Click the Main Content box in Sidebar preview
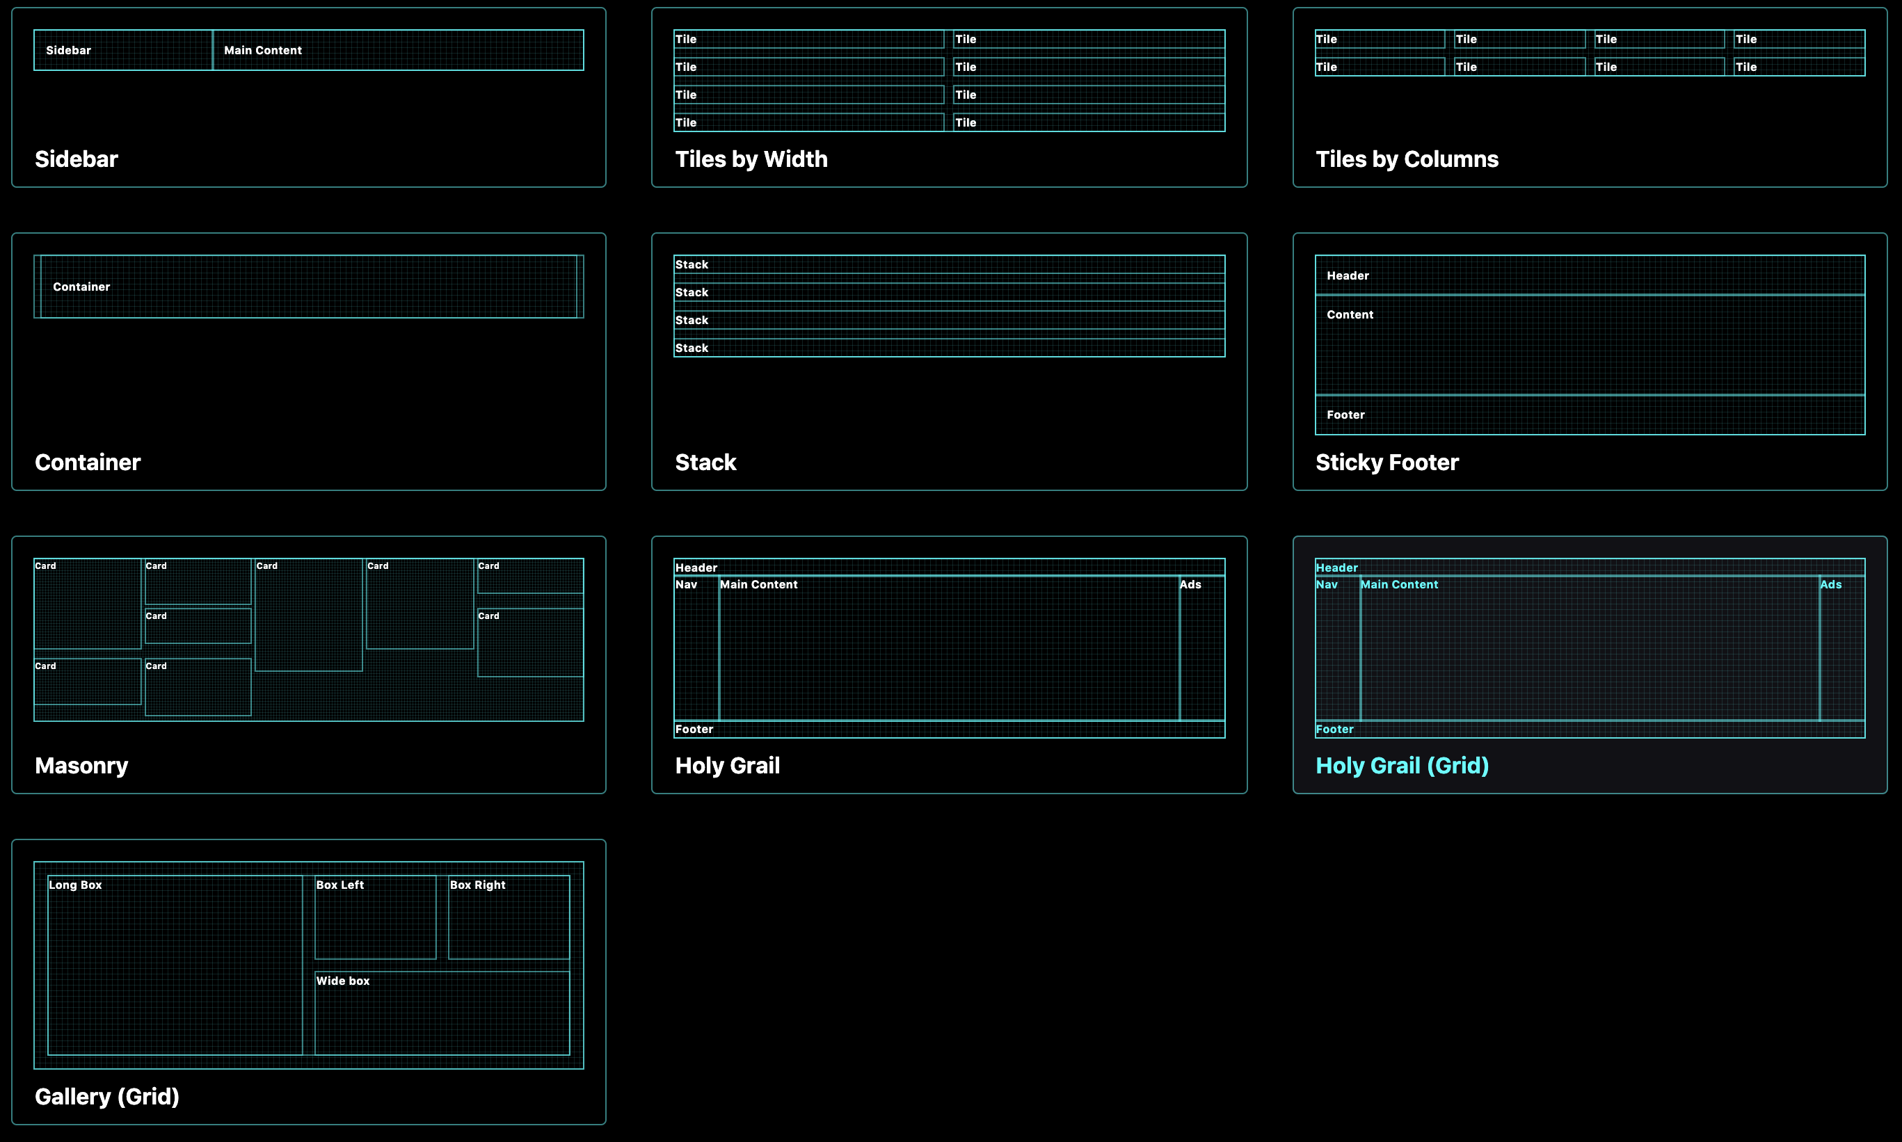This screenshot has width=1902, height=1142. tap(399, 50)
